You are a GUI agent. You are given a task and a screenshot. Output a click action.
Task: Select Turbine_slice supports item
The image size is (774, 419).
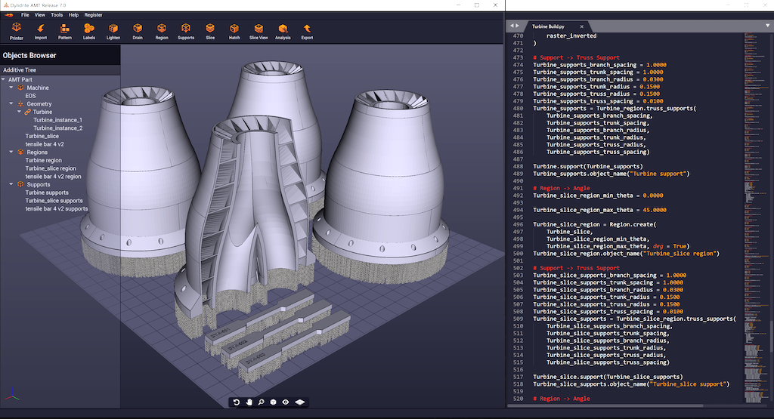coord(54,201)
